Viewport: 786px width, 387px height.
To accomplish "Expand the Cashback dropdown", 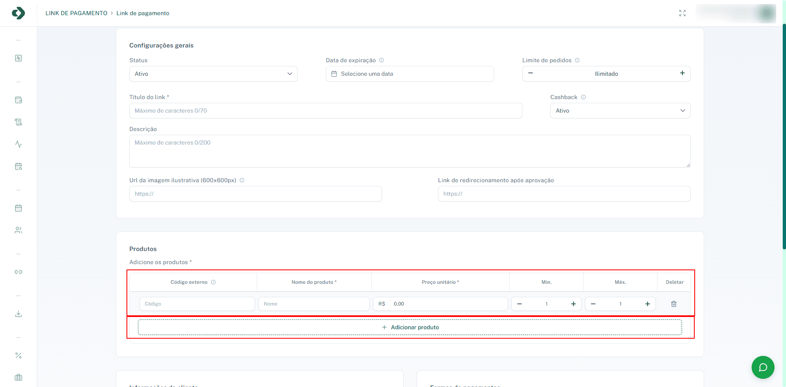I will [x=620, y=111].
